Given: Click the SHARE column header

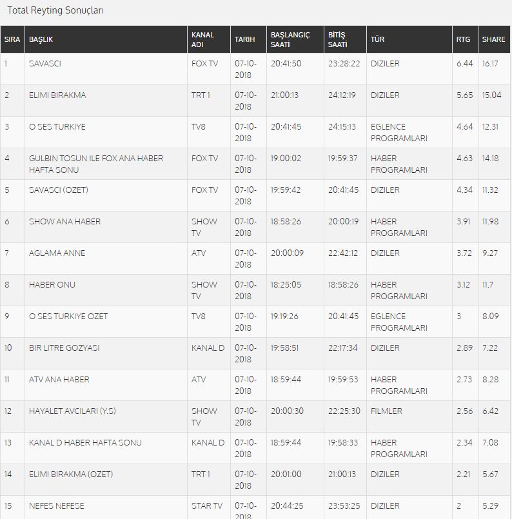Looking at the screenshot, I should [494, 39].
